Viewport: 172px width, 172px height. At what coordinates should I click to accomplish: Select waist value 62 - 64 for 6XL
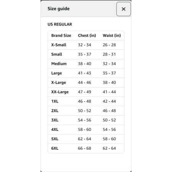pyautogui.click(x=109, y=148)
